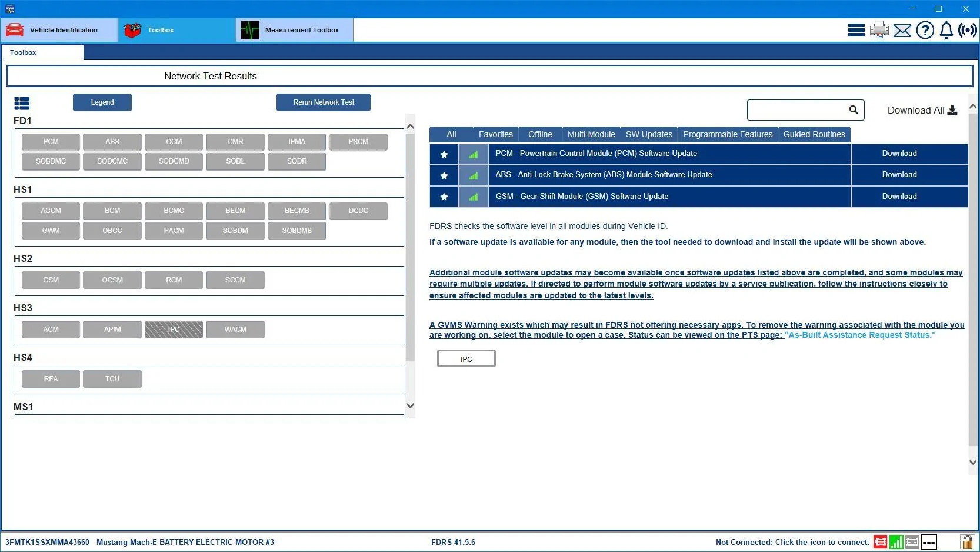
Task: Click right panel scroll up arrow
Action: tap(973, 107)
